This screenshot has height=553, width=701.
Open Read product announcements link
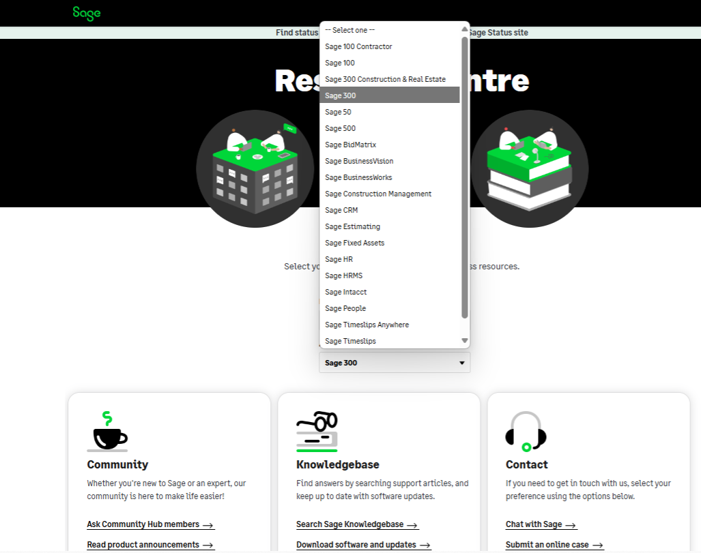click(x=151, y=545)
